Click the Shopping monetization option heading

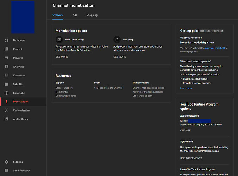tap(128, 39)
